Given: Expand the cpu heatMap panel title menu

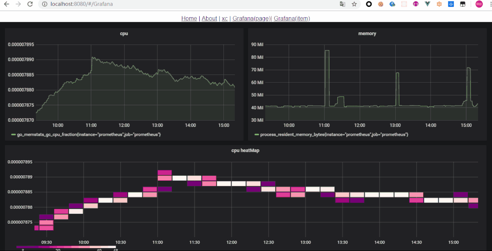Looking at the screenshot, I should 245,150.
